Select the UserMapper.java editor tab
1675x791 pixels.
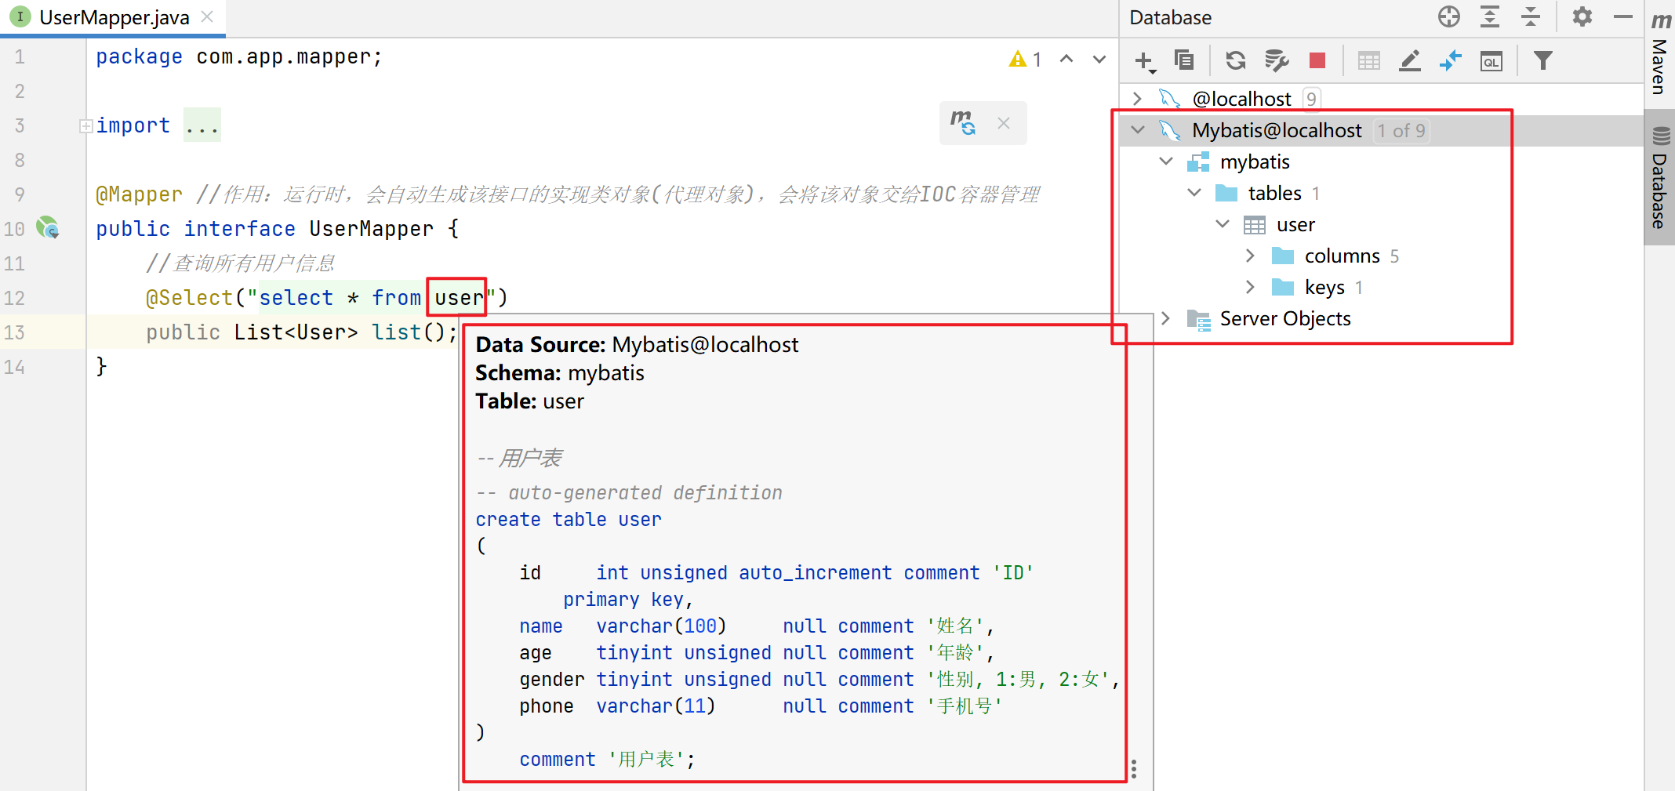coord(114,17)
